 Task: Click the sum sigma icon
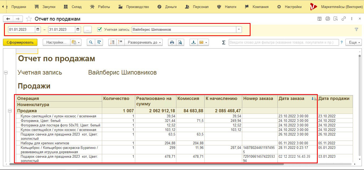(x=224, y=42)
